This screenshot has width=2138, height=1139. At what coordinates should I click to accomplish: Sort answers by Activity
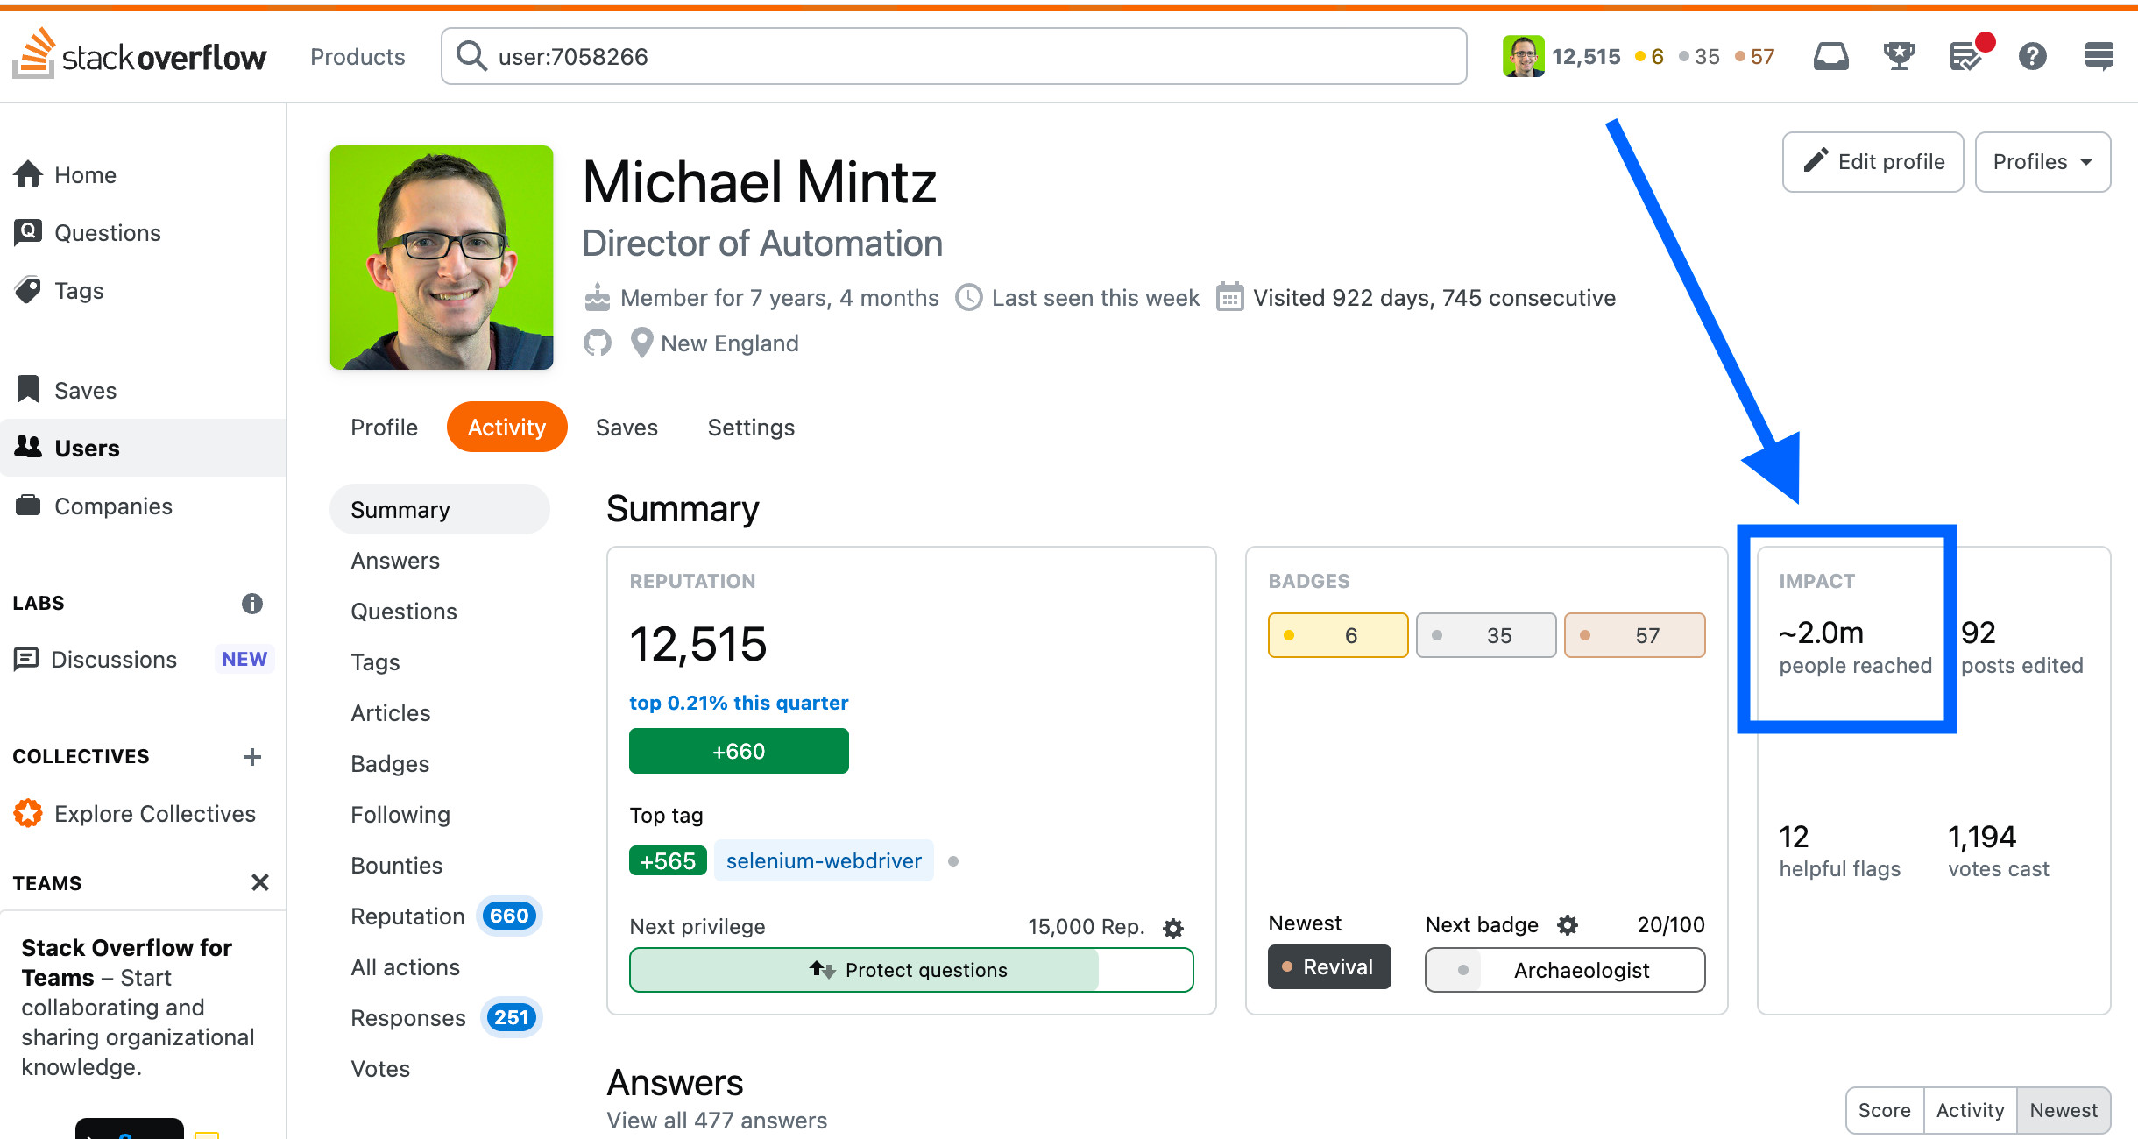tap(1970, 1110)
